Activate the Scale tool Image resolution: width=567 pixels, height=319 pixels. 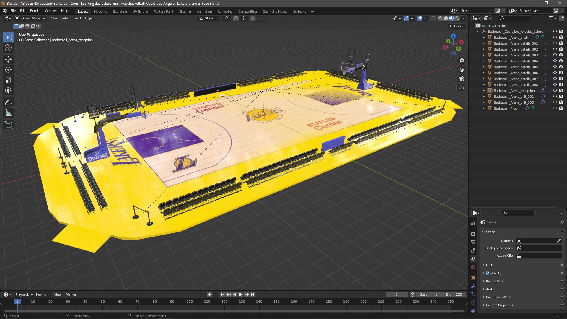pos(8,80)
